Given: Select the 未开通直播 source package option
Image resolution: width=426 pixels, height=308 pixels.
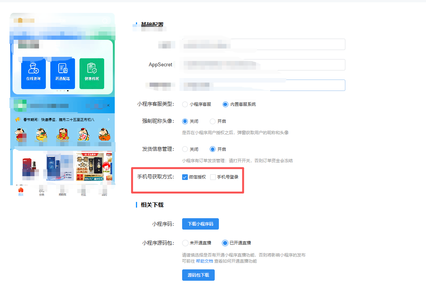Looking at the screenshot, I should tap(185, 243).
